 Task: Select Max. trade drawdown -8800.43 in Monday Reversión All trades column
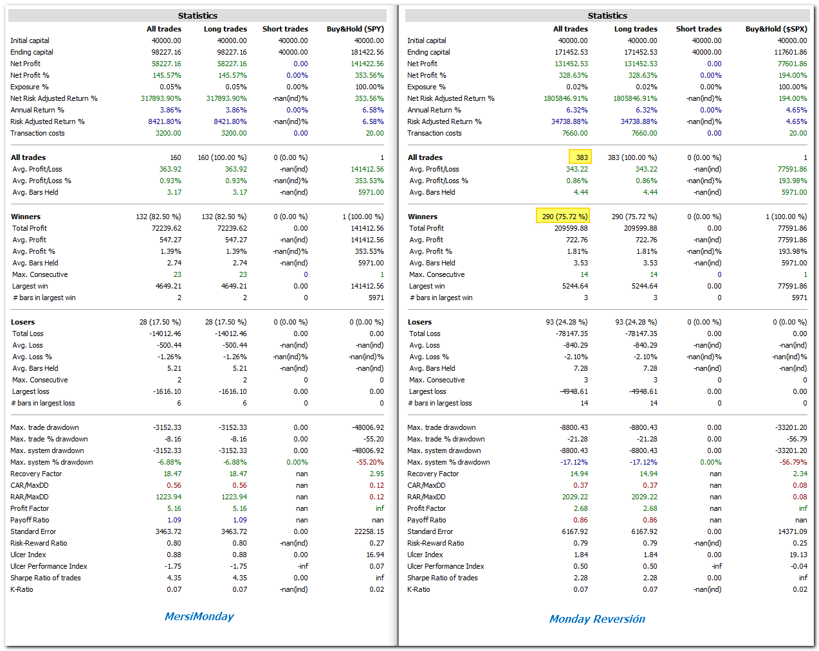(x=574, y=427)
